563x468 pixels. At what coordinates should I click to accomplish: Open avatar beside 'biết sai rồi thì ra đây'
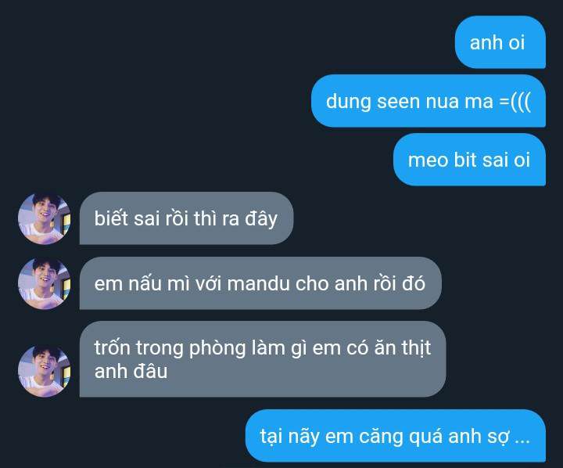pyautogui.click(x=45, y=218)
